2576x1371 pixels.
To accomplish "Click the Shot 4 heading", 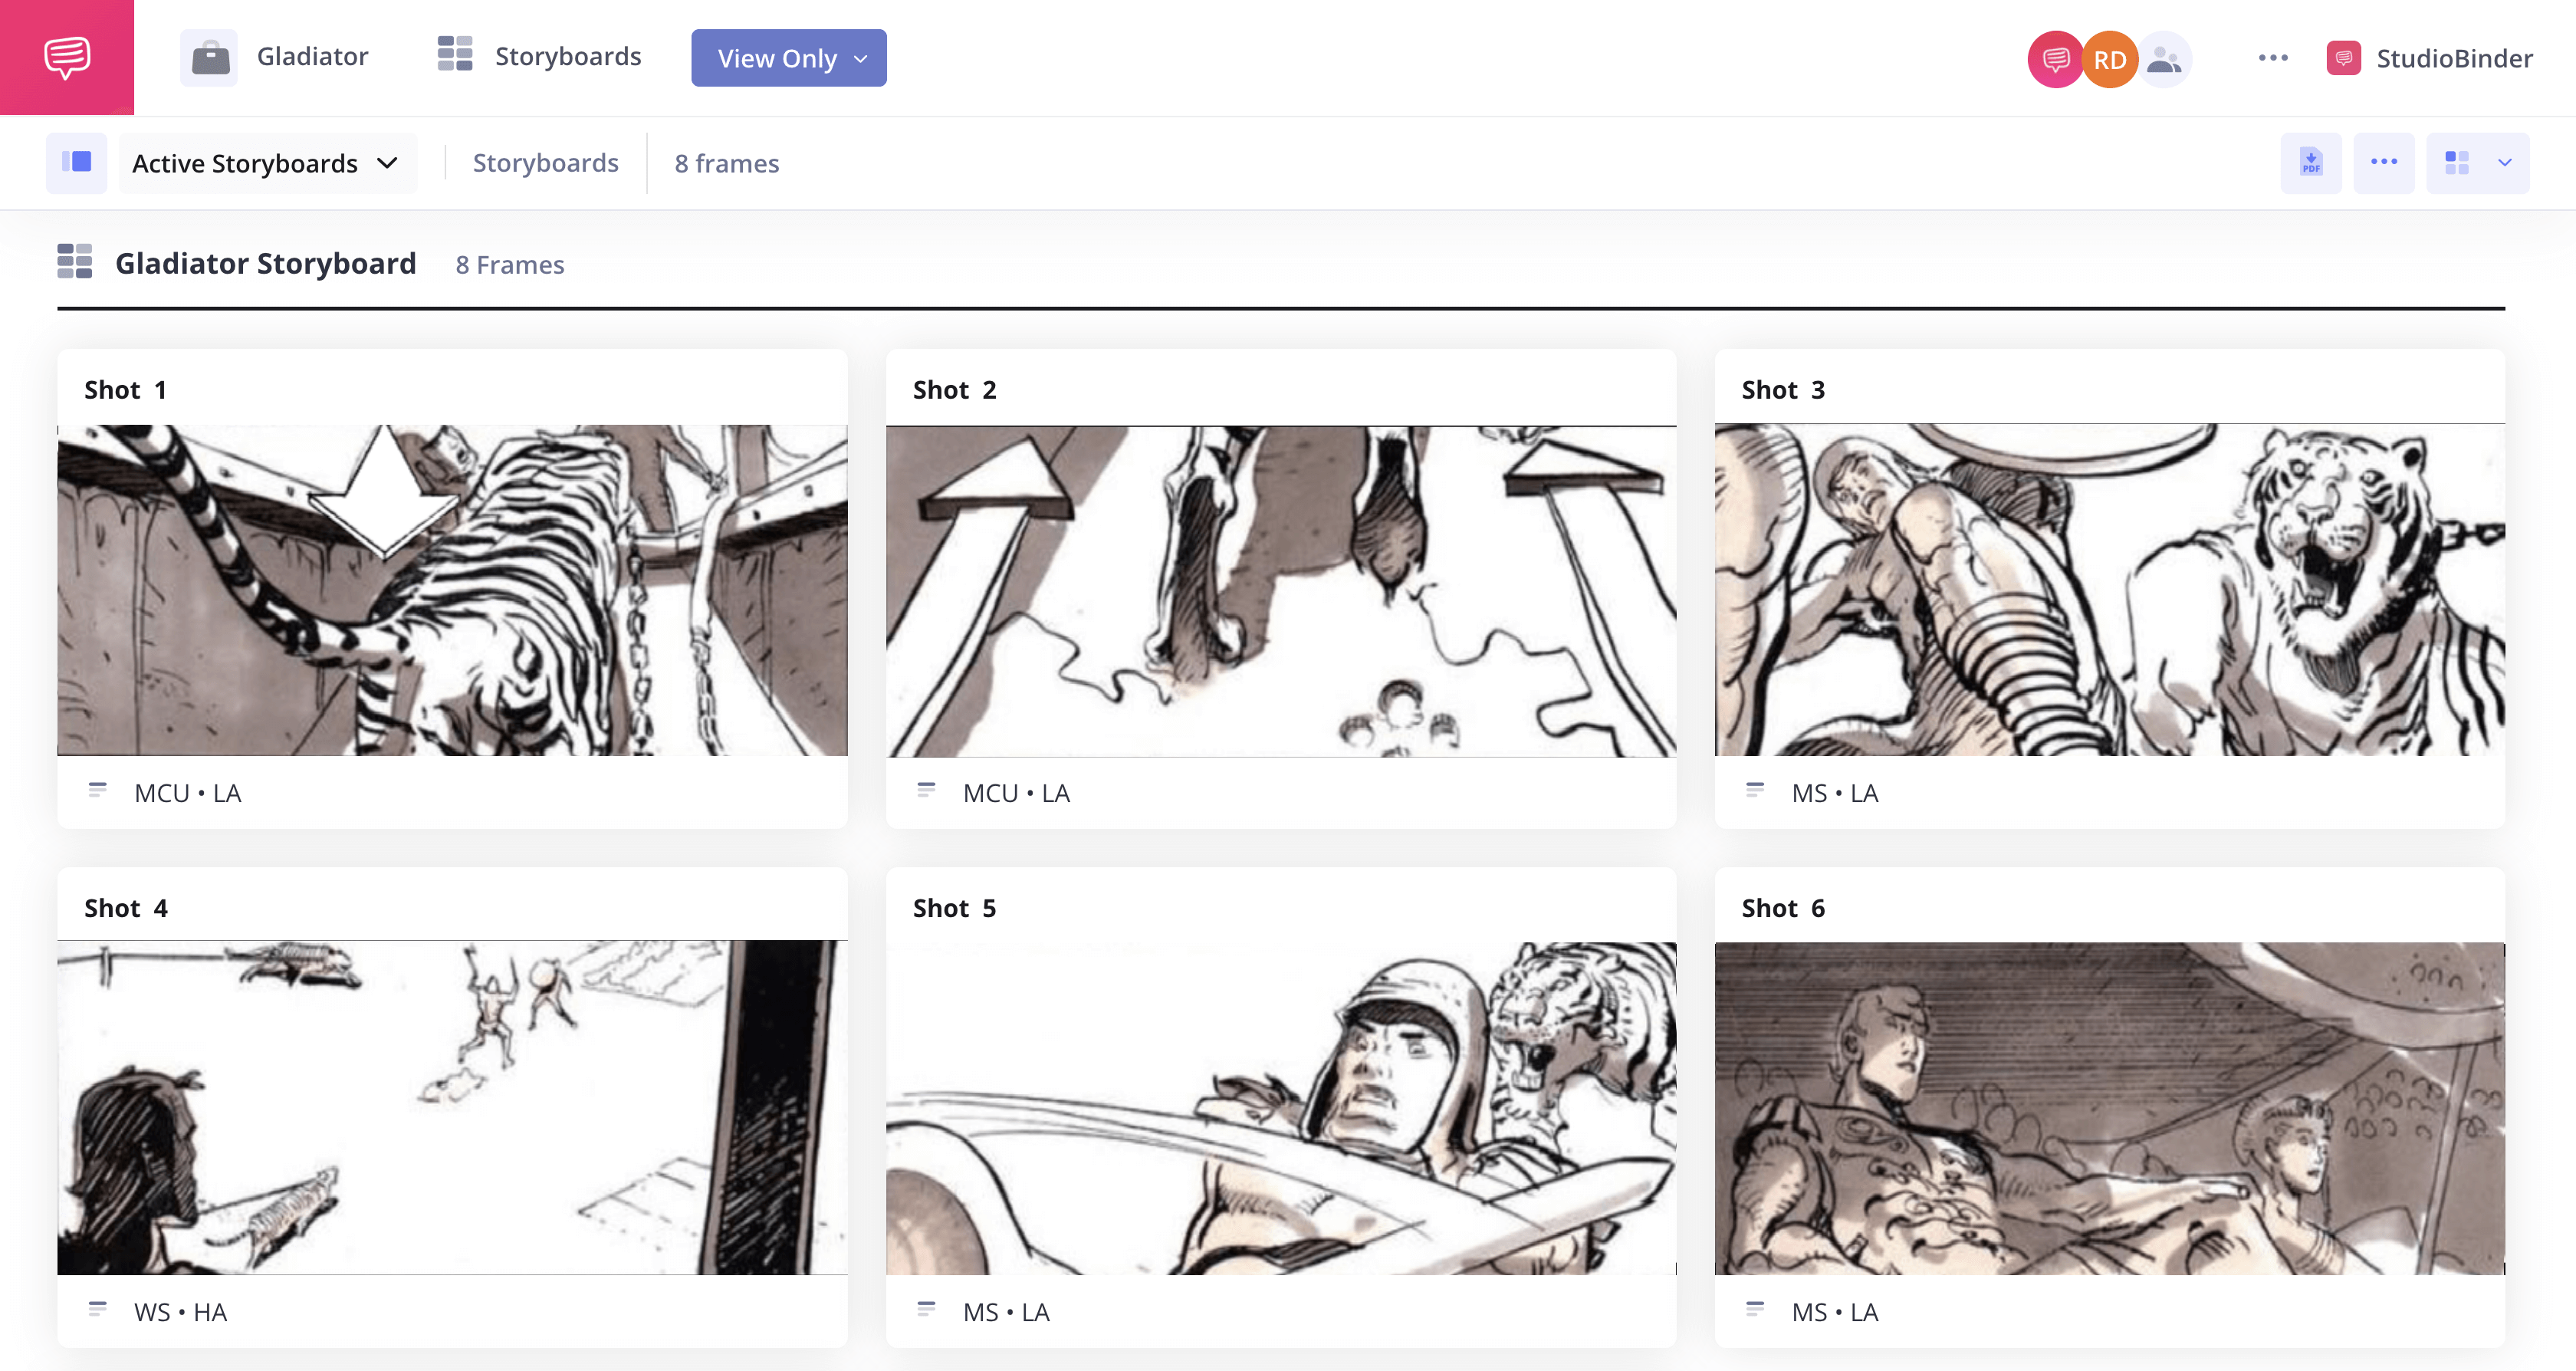I will click(x=126, y=908).
